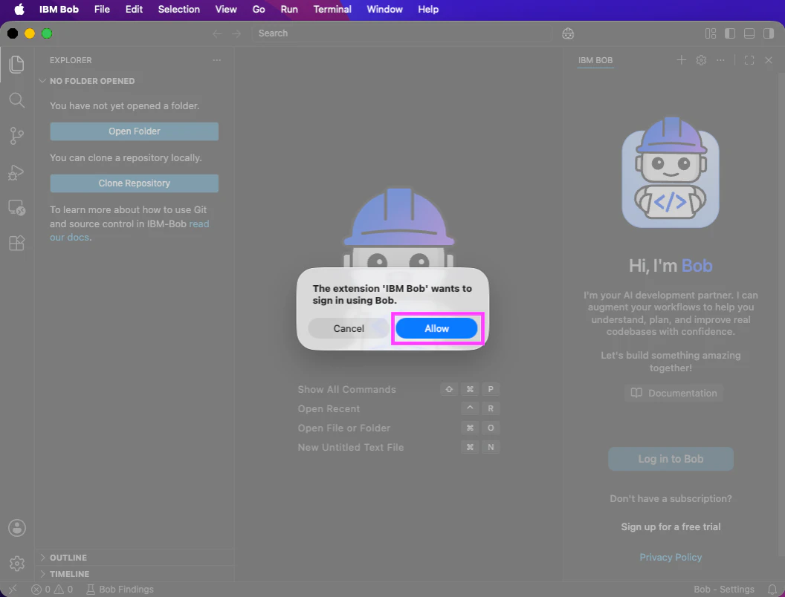Viewport: 785px width, 597px height.
Task: Click New Untitled Text File row
Action: click(x=398, y=448)
